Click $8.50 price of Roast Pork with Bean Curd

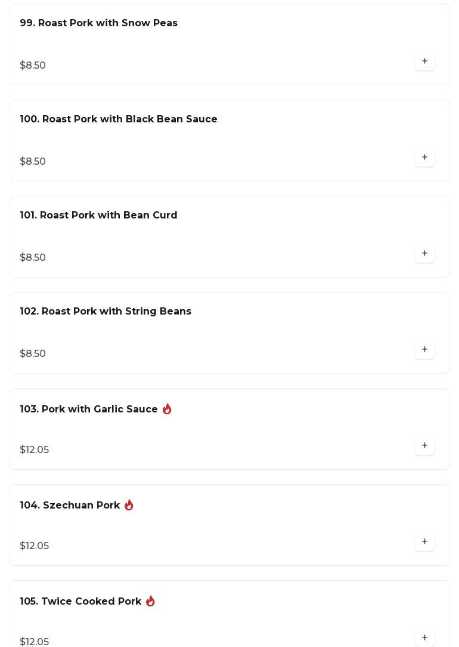click(x=33, y=257)
